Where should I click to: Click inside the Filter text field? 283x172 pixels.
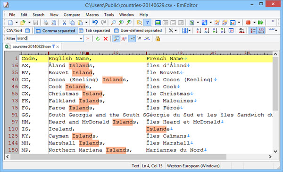[48, 39]
